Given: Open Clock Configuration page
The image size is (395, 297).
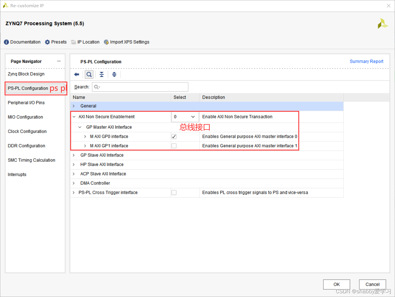Looking at the screenshot, I should pos(27,131).
